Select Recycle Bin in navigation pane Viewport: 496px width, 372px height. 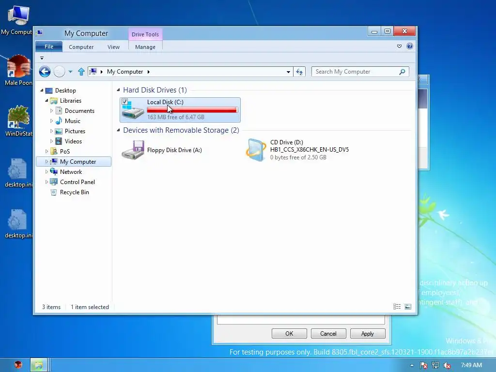coord(74,192)
